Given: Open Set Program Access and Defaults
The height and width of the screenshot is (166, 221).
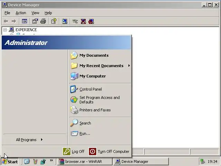Looking at the screenshot, I should 100,100.
